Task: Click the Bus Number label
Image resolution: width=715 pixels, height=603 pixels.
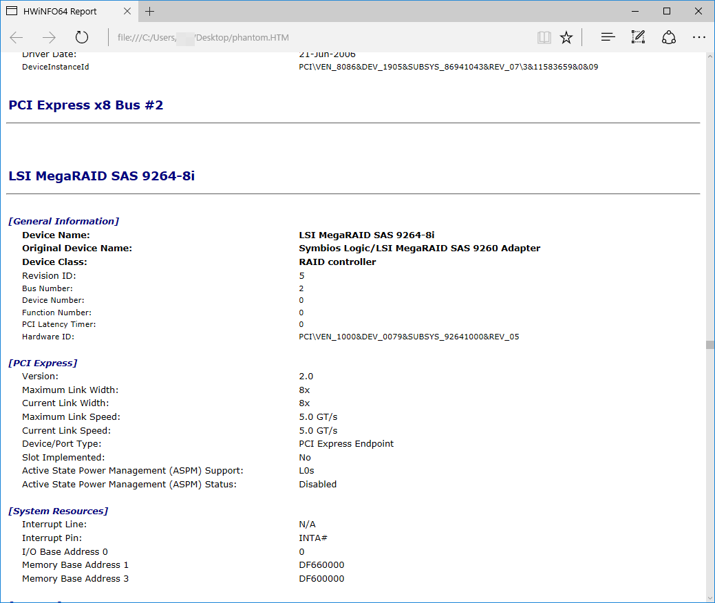Action: coord(47,288)
